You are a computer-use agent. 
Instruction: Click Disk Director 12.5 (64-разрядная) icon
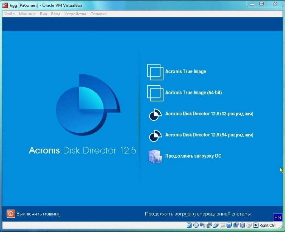point(155,136)
